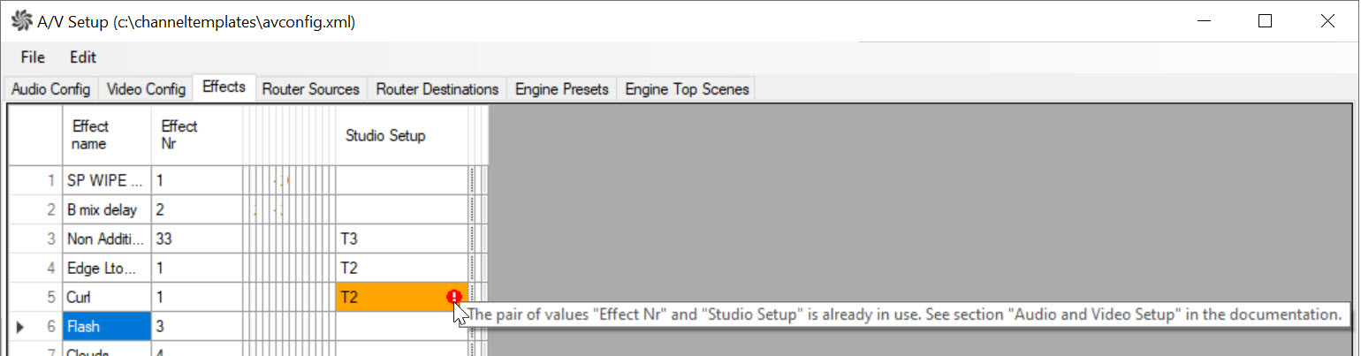Show the Engine Presets tab

pos(561,89)
